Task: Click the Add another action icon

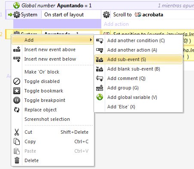Action: coord(100,50)
